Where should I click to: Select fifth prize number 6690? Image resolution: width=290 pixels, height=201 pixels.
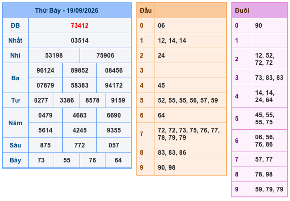click(x=114, y=115)
